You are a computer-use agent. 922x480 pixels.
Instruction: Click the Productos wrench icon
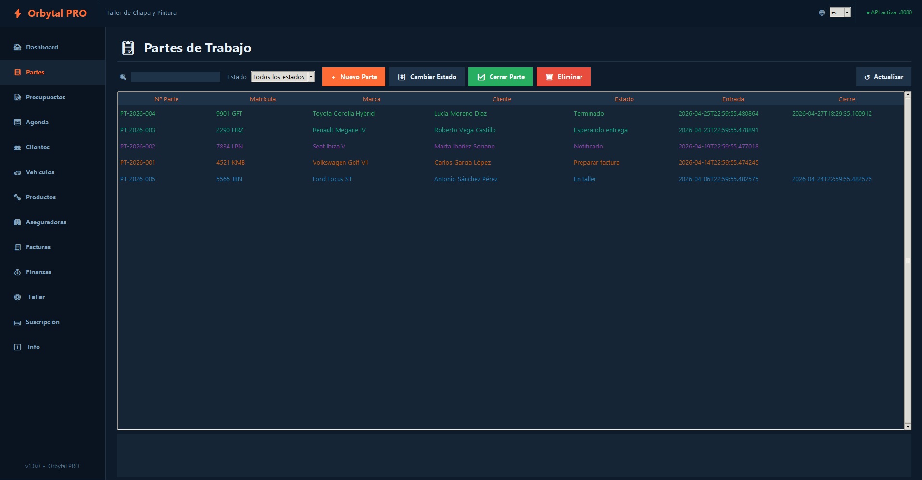pos(18,197)
